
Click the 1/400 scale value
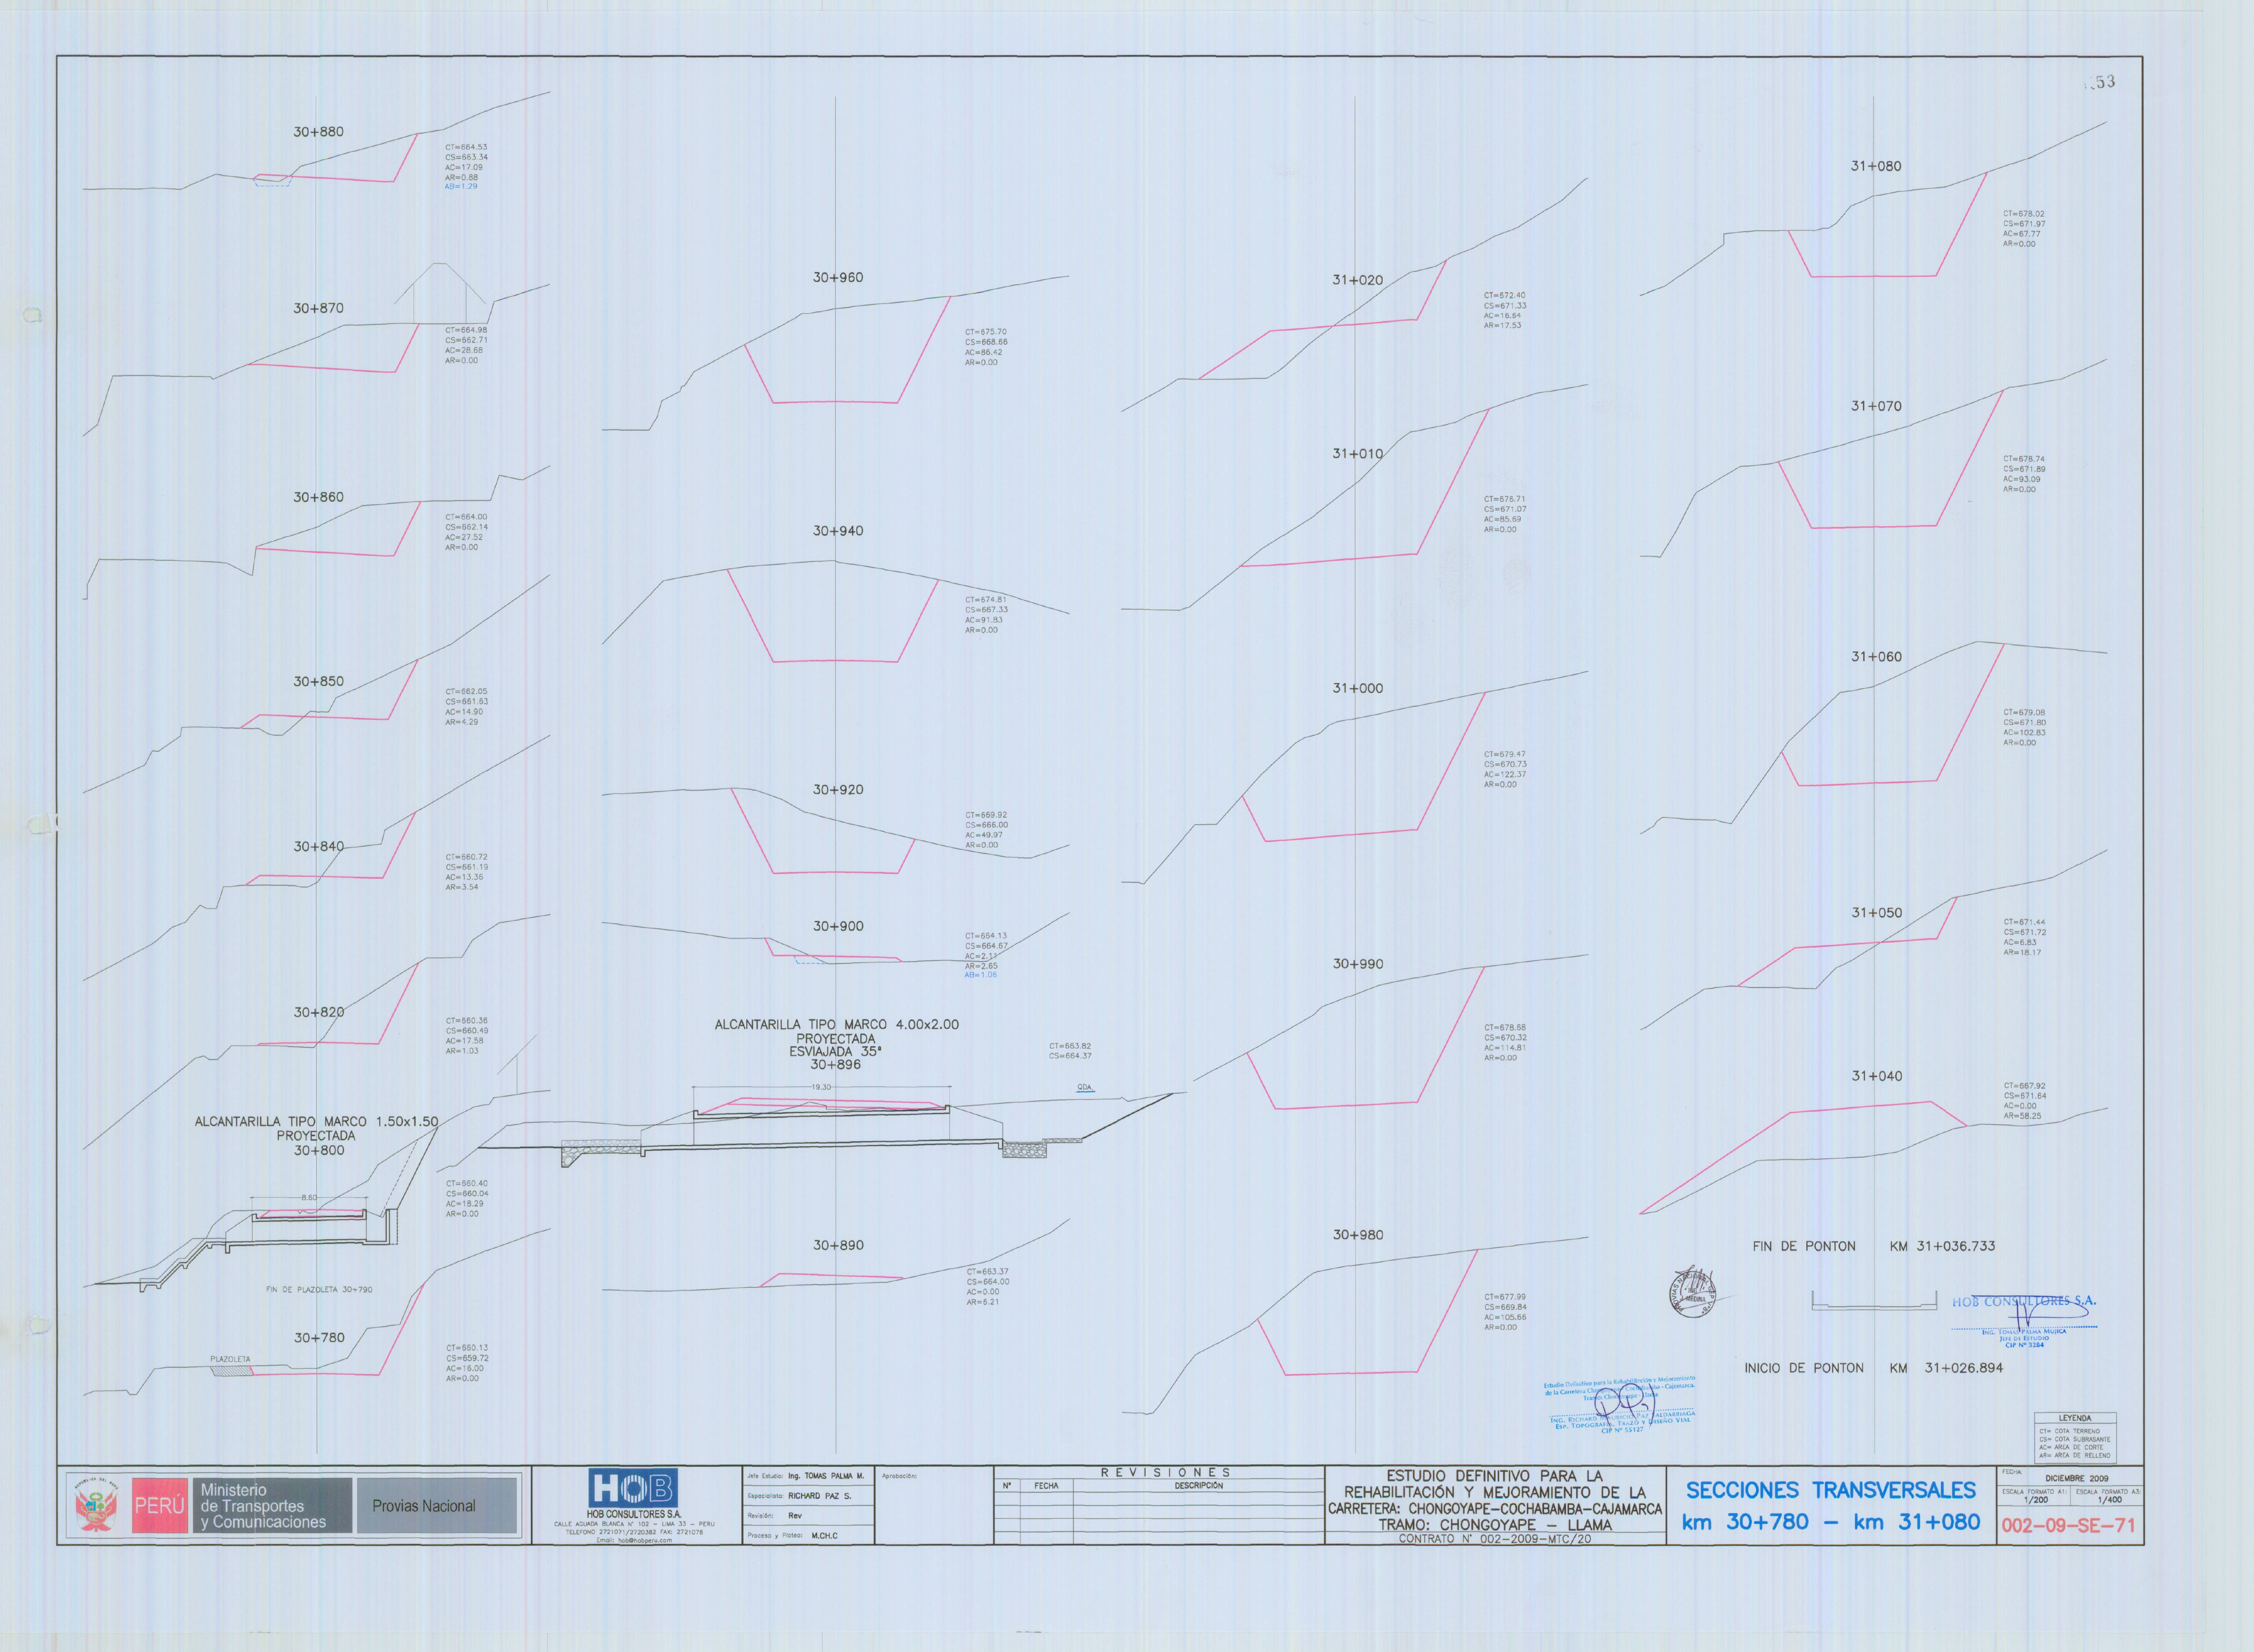tap(2110, 1500)
